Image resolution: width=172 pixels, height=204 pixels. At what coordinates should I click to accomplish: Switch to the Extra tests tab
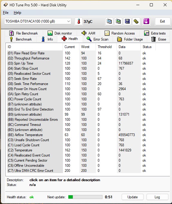pyautogui.click(x=155, y=33)
